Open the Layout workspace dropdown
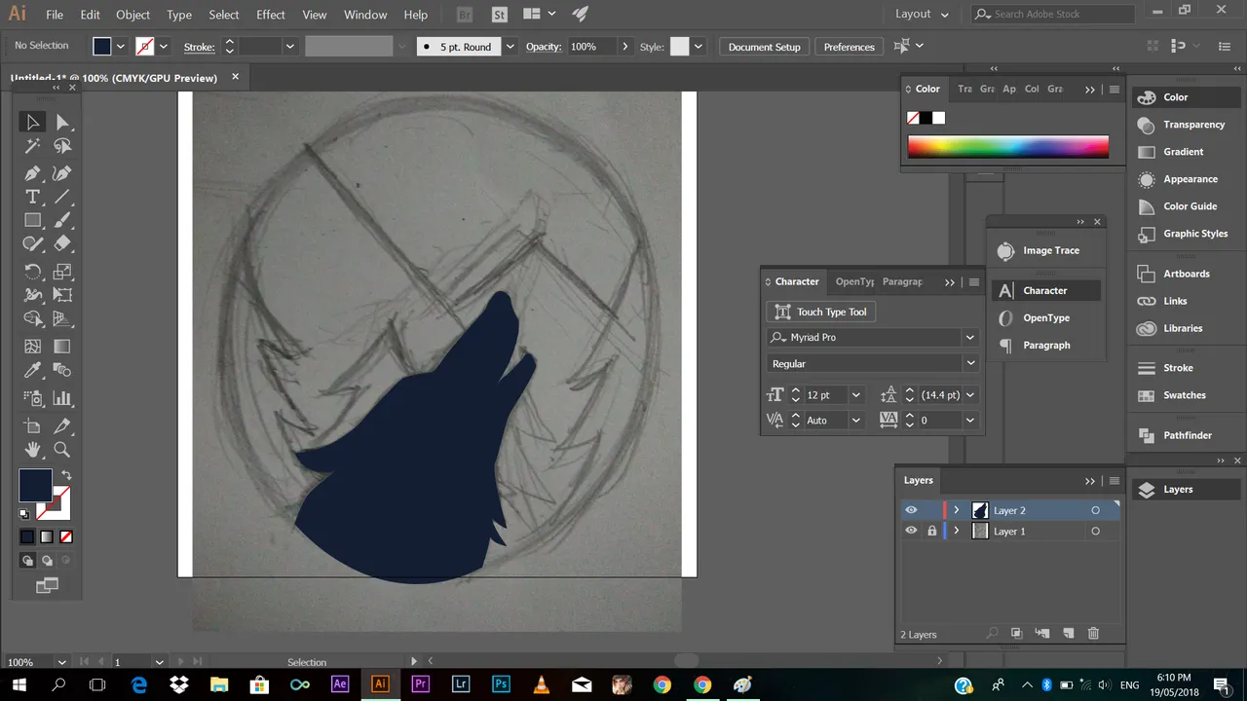Image resolution: width=1247 pixels, height=701 pixels. pyautogui.click(x=922, y=14)
